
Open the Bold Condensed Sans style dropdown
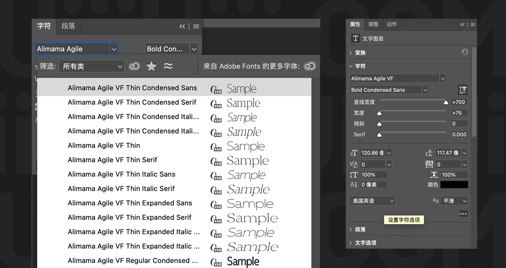(x=425, y=90)
